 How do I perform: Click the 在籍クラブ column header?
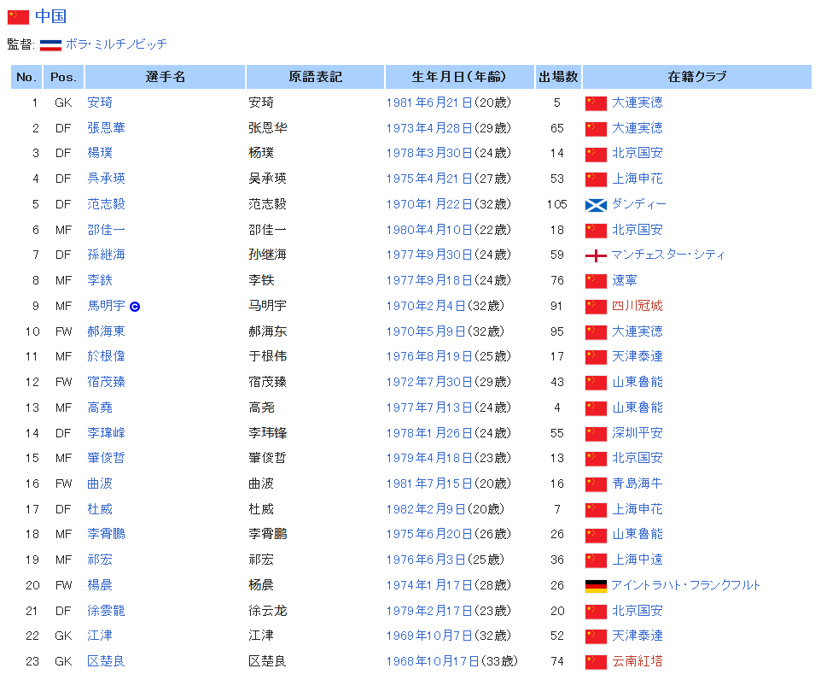697,77
